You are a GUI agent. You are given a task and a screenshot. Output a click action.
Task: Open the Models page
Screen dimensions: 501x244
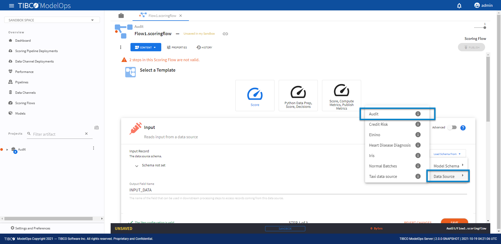[20, 114]
